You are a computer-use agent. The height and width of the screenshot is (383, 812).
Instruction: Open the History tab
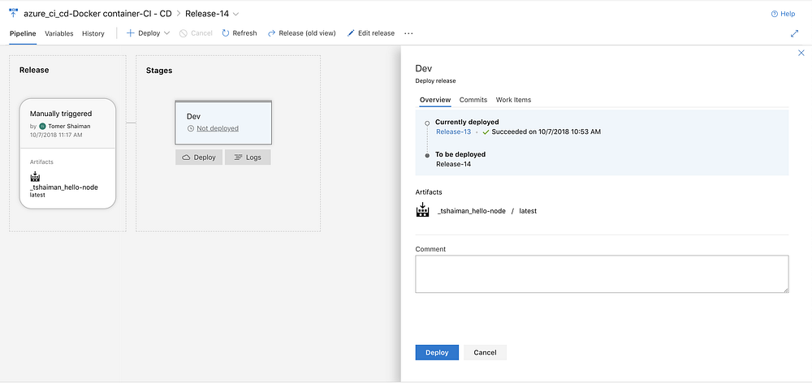[x=93, y=33]
